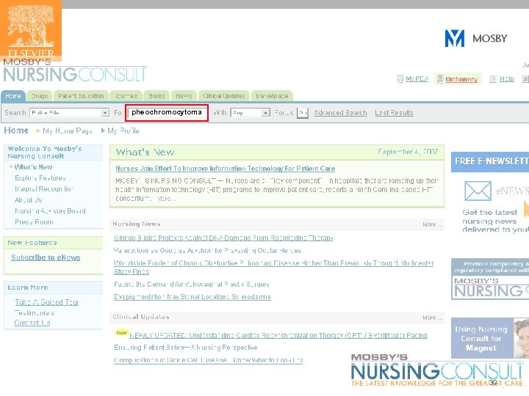
Task: Open the Books tab
Action: pyautogui.click(x=156, y=96)
